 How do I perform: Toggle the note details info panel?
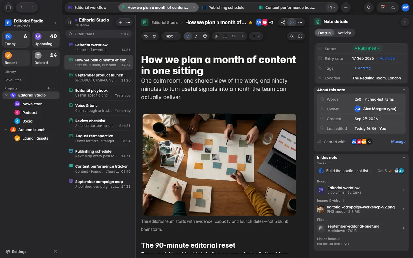click(x=292, y=22)
